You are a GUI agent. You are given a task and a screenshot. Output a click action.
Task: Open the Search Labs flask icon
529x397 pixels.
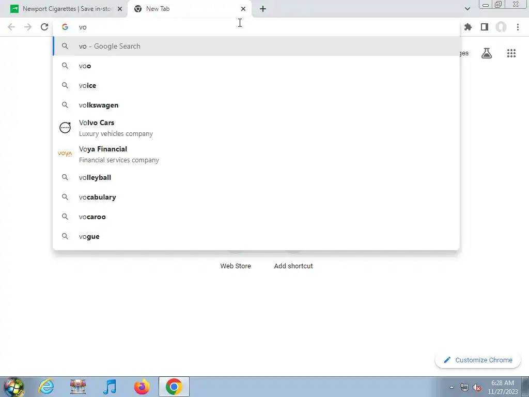coord(487,53)
